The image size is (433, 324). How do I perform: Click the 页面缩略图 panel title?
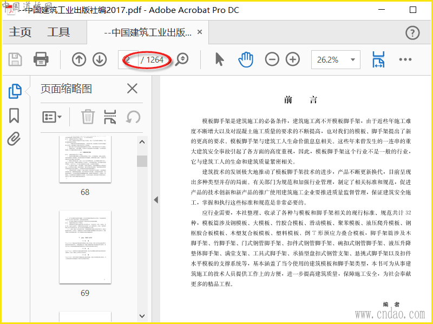66,89
